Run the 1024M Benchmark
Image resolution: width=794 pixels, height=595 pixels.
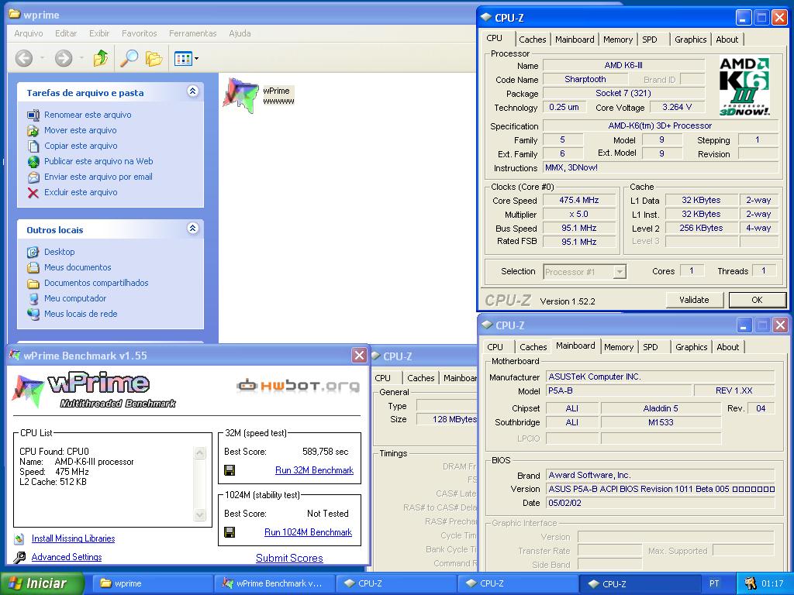(308, 532)
